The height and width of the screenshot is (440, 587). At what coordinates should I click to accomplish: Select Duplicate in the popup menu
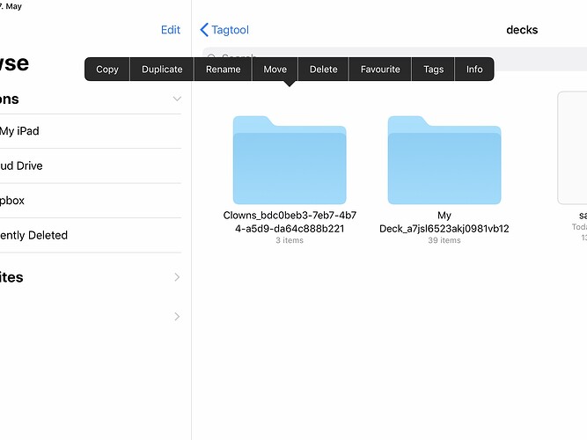point(162,70)
